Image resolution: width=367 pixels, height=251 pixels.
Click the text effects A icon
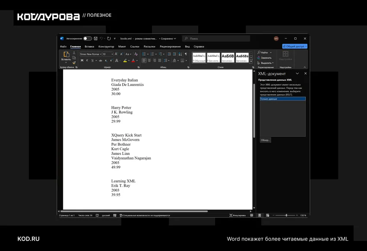click(117, 60)
